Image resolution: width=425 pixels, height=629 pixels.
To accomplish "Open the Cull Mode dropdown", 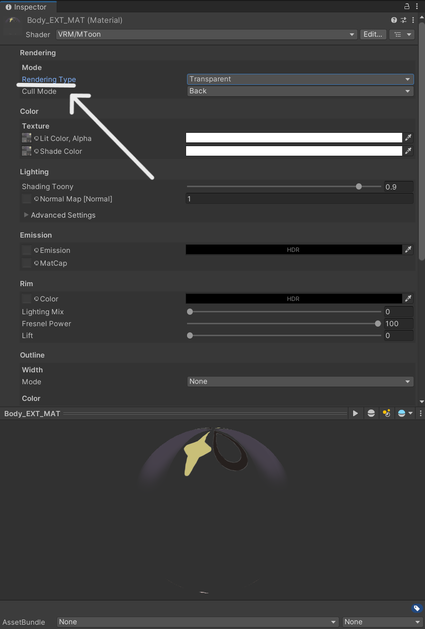I will pos(300,91).
